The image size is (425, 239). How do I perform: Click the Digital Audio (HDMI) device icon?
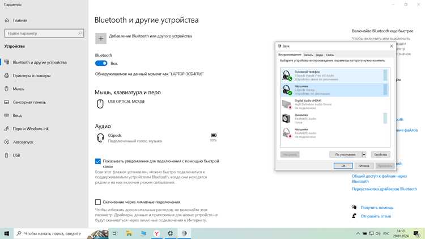pos(287,104)
